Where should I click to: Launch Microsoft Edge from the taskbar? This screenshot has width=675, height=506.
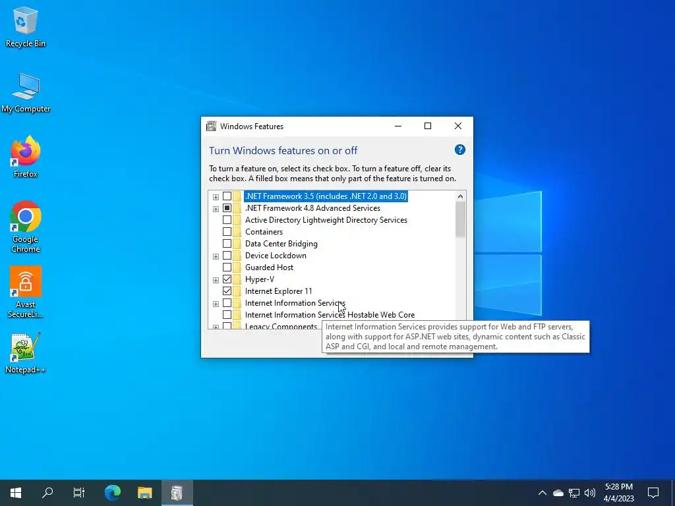(x=113, y=492)
